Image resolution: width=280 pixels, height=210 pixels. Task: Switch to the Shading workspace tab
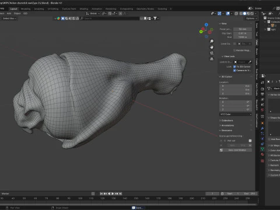pyautogui.click(x=84, y=9)
